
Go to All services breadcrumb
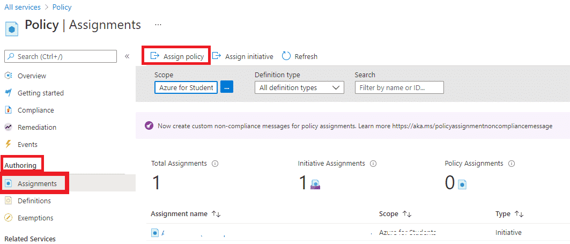[x=22, y=7]
